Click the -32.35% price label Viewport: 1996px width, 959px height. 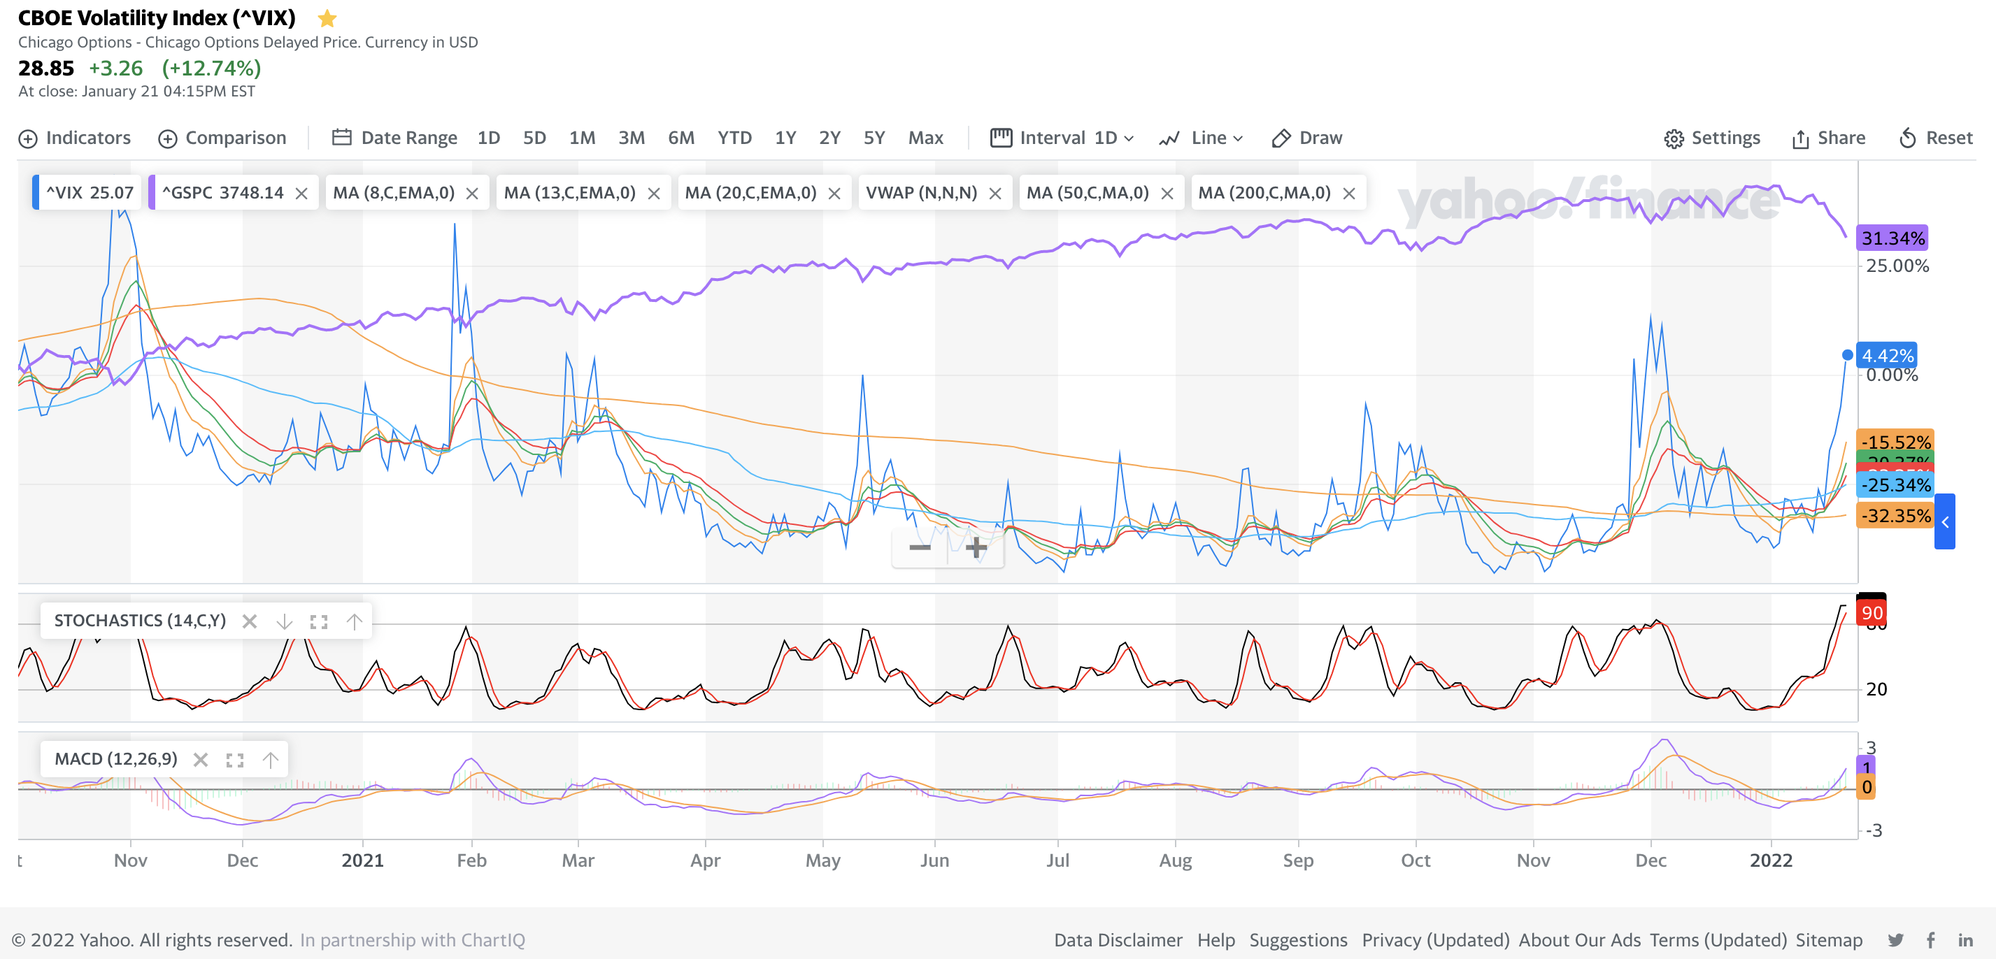coord(1895,515)
